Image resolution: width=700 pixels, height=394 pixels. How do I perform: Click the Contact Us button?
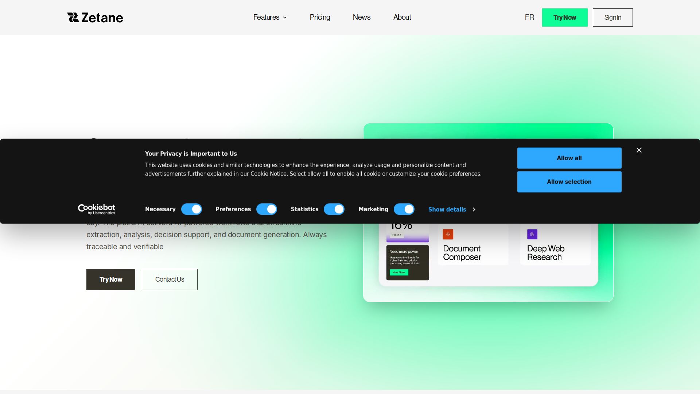170,279
